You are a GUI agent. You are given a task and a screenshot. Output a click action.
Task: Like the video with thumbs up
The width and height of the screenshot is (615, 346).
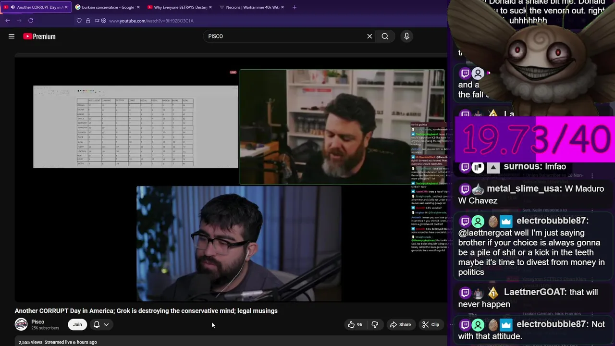355,324
